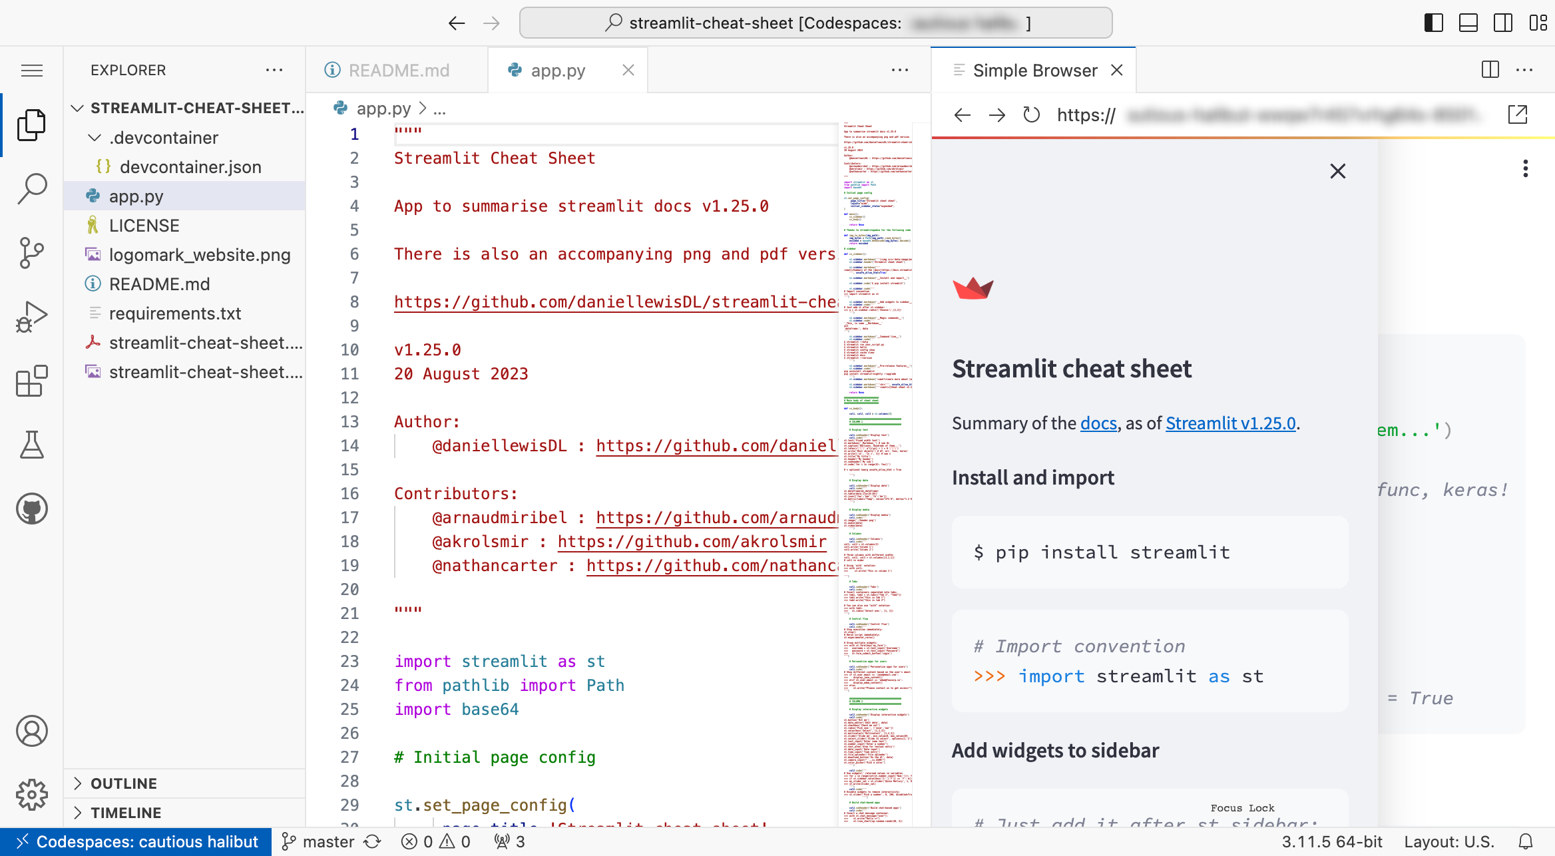Navigate back in Simple Browser
The width and height of the screenshot is (1555, 856).
coord(963,115)
